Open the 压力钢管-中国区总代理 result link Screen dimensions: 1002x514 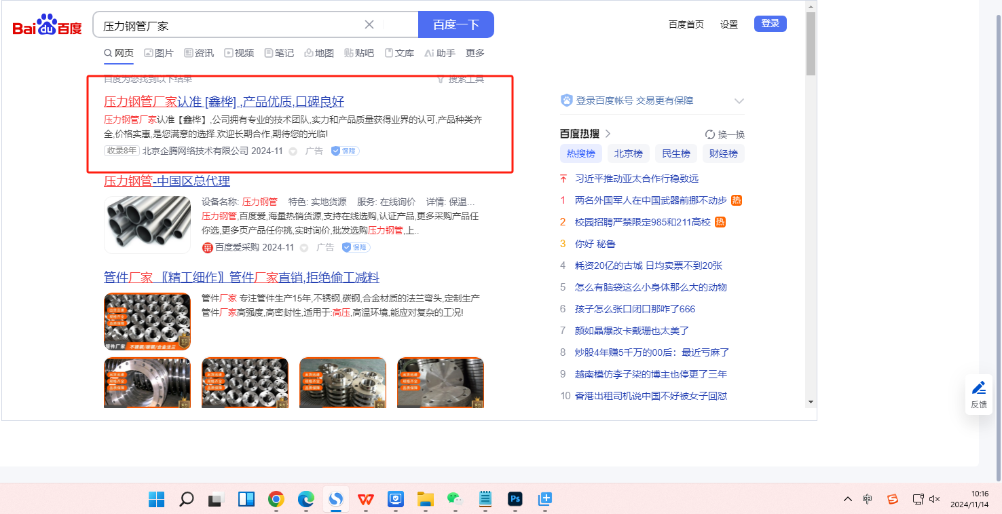point(167,181)
